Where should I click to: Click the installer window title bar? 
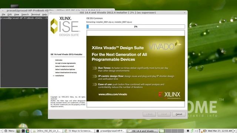point(118,13)
